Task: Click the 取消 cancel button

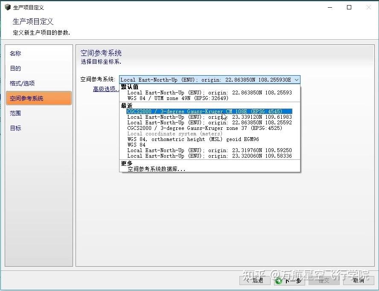Action: click(359, 281)
